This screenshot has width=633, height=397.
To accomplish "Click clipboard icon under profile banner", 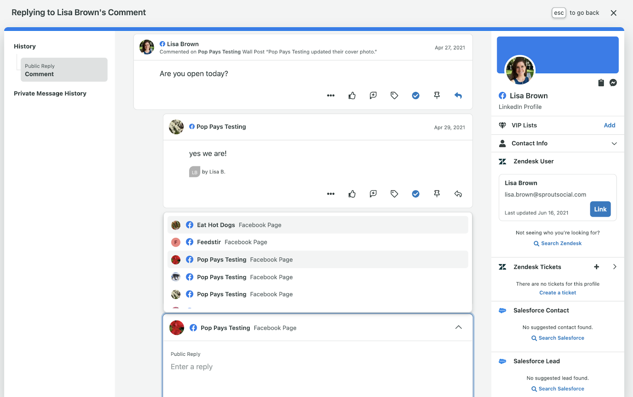I will pos(601,83).
